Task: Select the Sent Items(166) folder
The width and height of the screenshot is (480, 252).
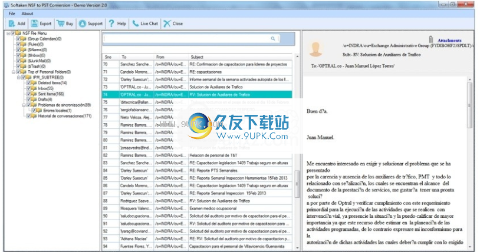Action: [x=51, y=94]
